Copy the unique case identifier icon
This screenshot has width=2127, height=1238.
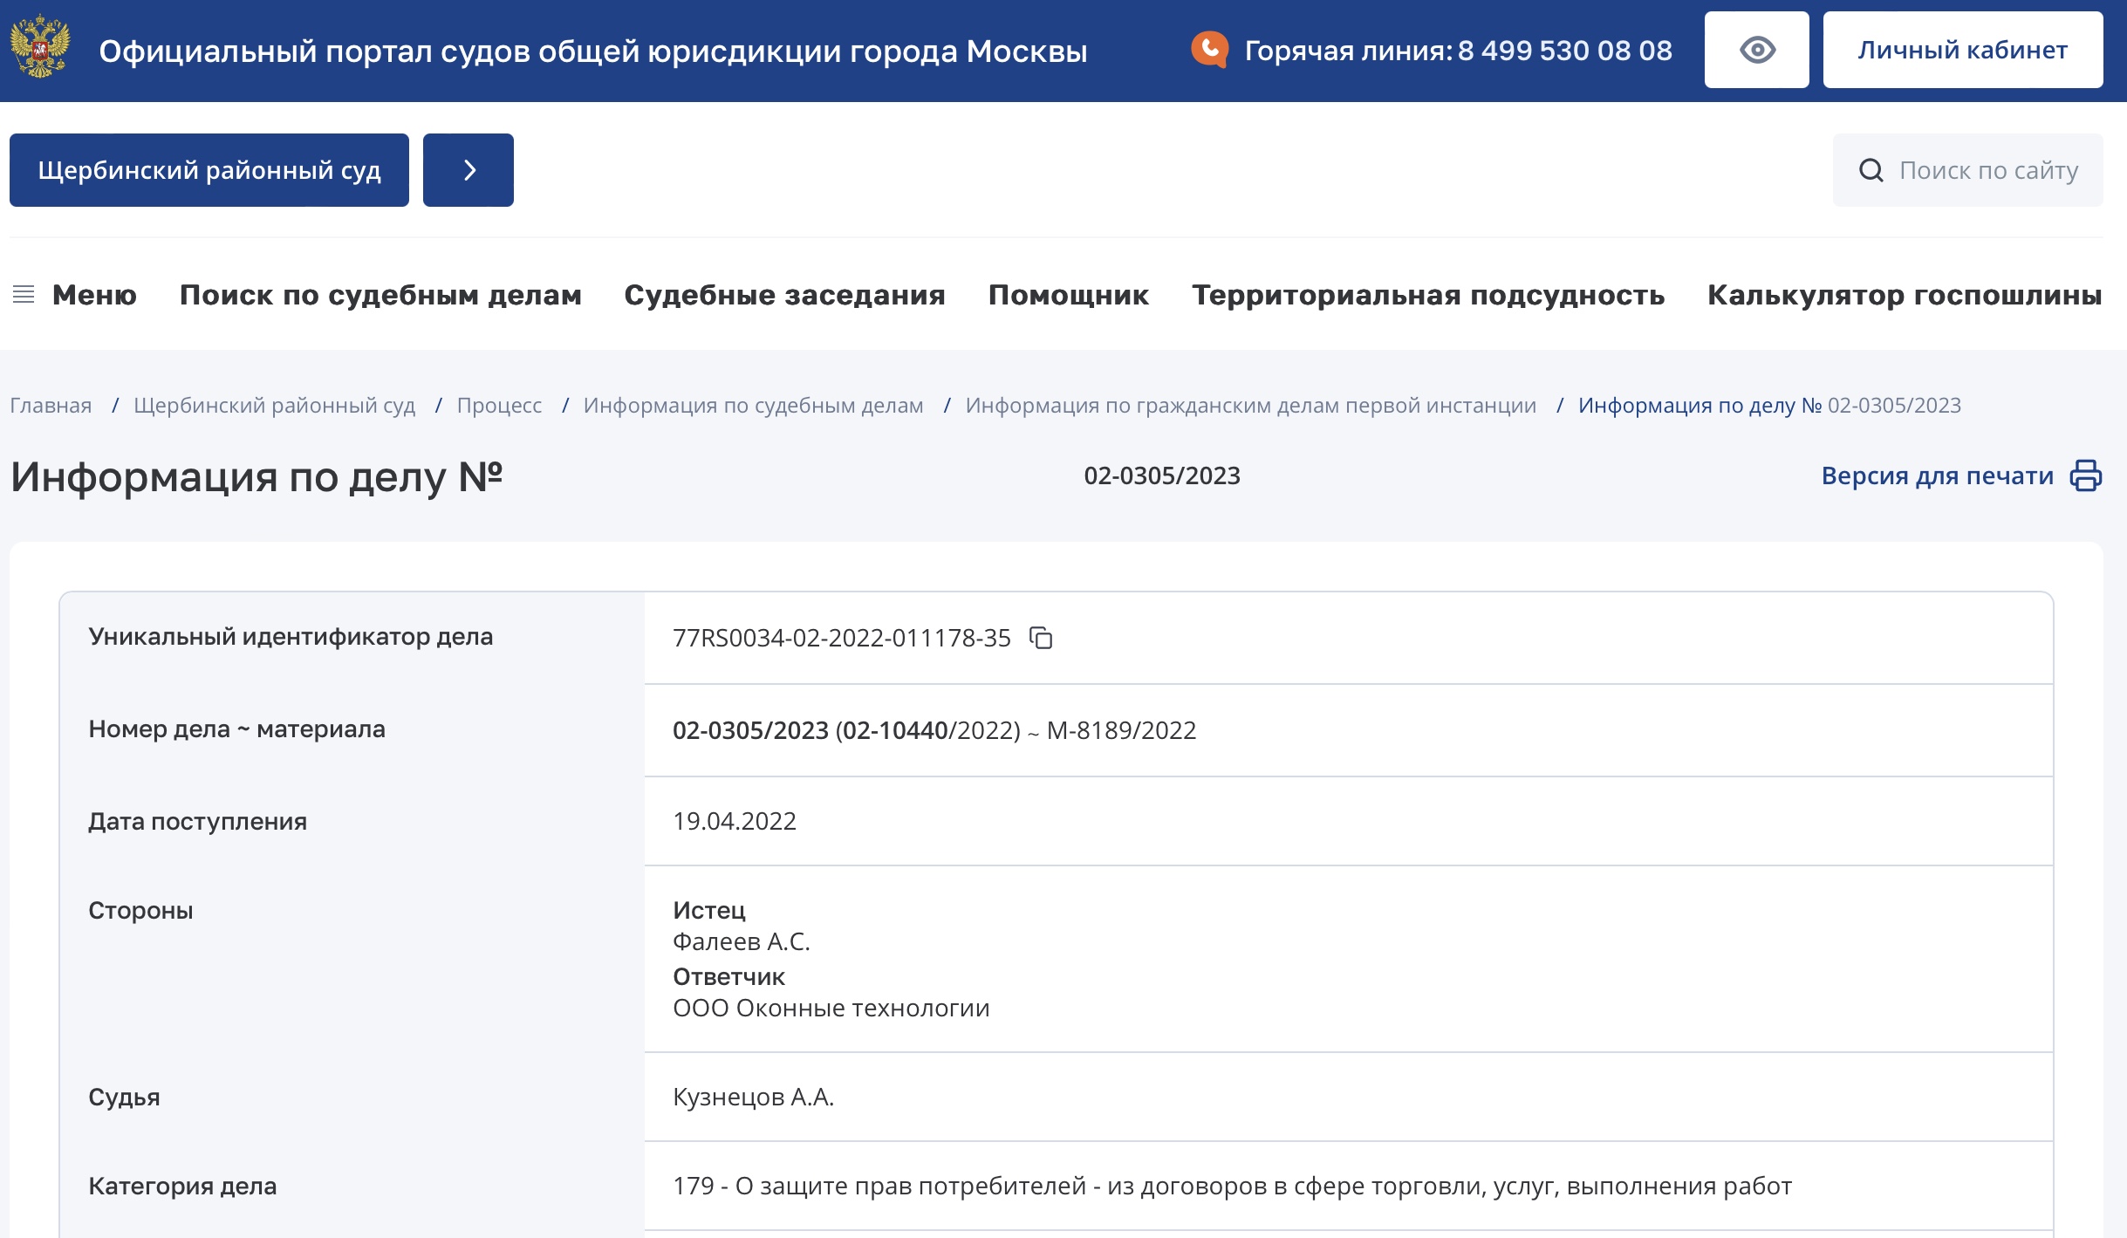(x=1041, y=638)
